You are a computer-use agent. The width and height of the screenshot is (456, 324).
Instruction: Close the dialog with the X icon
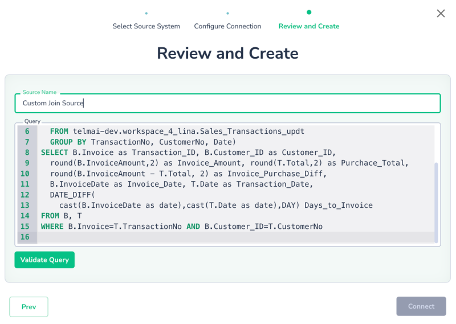point(441,14)
